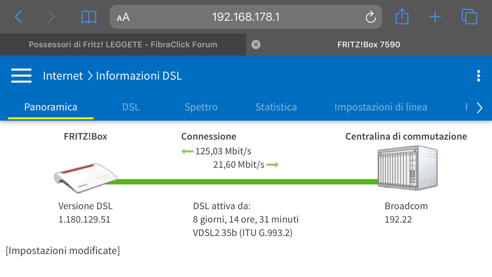
Task: Tap the Safari back arrow
Action: pyautogui.click(x=18, y=17)
